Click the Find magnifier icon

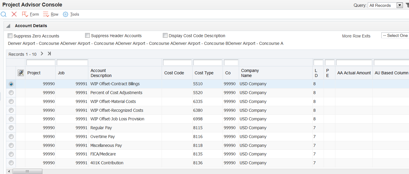[x=4, y=14]
